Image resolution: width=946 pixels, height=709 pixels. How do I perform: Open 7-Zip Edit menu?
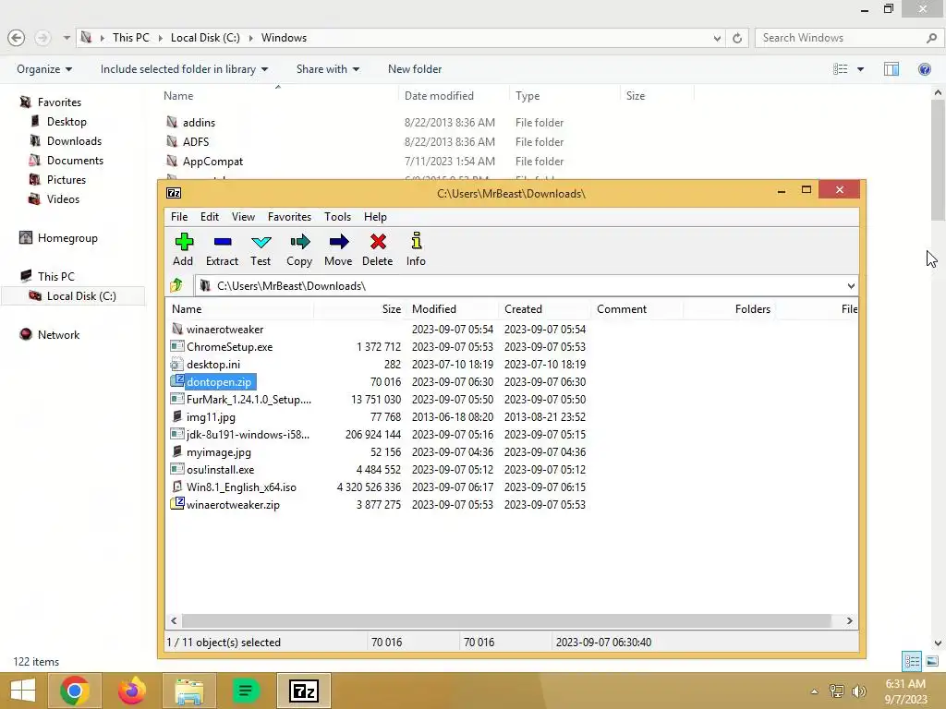pos(210,217)
